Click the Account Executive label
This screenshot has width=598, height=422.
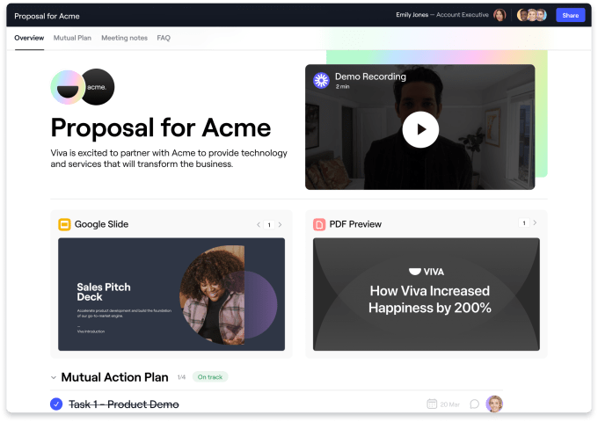pos(463,14)
